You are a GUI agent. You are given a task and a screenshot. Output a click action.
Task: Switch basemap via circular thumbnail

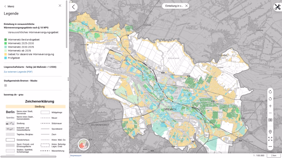(x=84, y=145)
